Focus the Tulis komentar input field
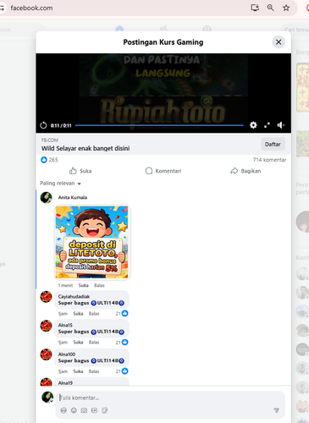 tap(170, 398)
